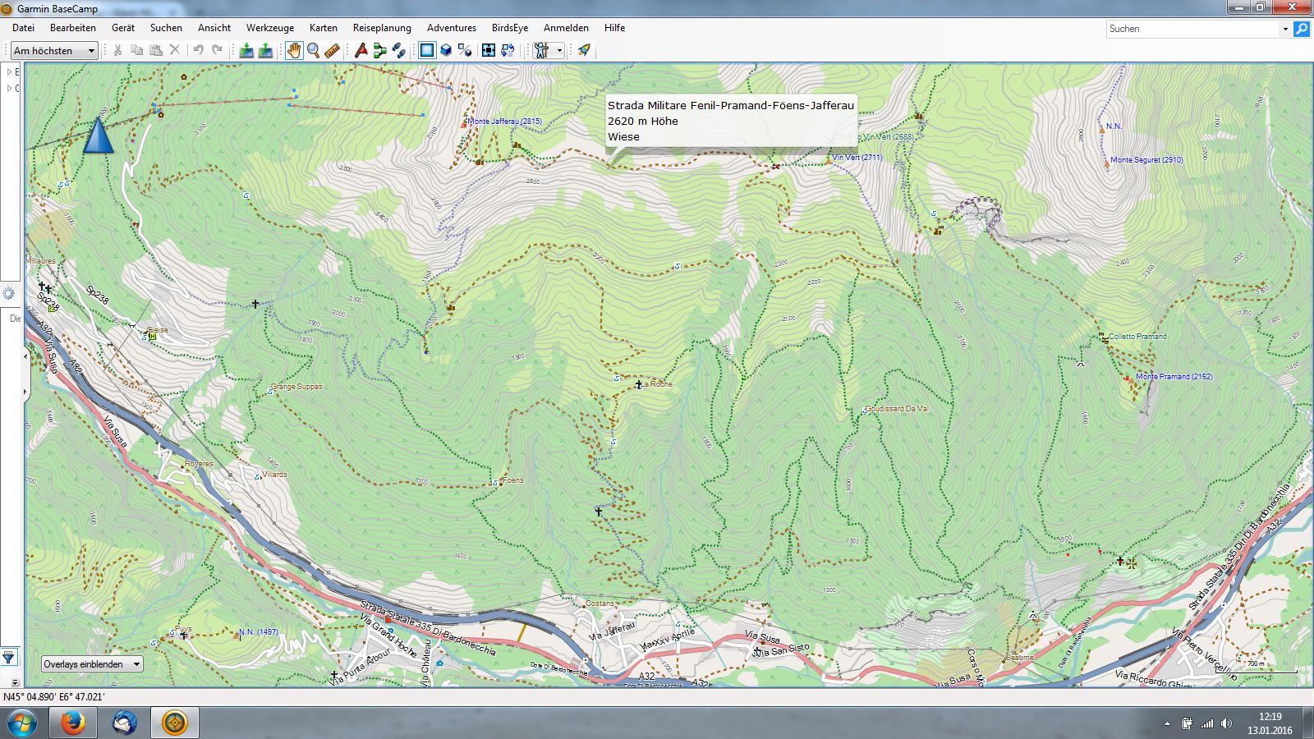Screen dimensions: 1314x739
Task: Activate the Zoom magnifier tool
Action: click(313, 51)
